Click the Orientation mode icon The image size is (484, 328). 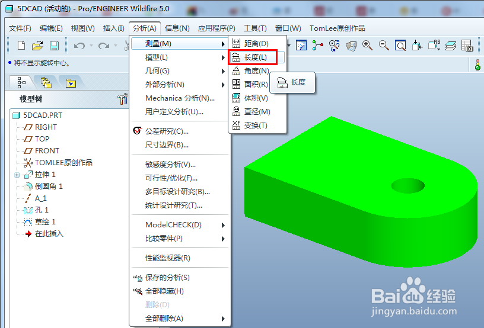click(335, 46)
